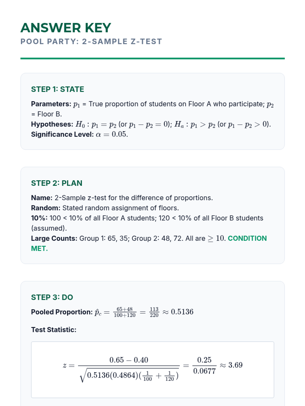Click the Parameters label
This screenshot has width=305, height=406.
[51, 104]
